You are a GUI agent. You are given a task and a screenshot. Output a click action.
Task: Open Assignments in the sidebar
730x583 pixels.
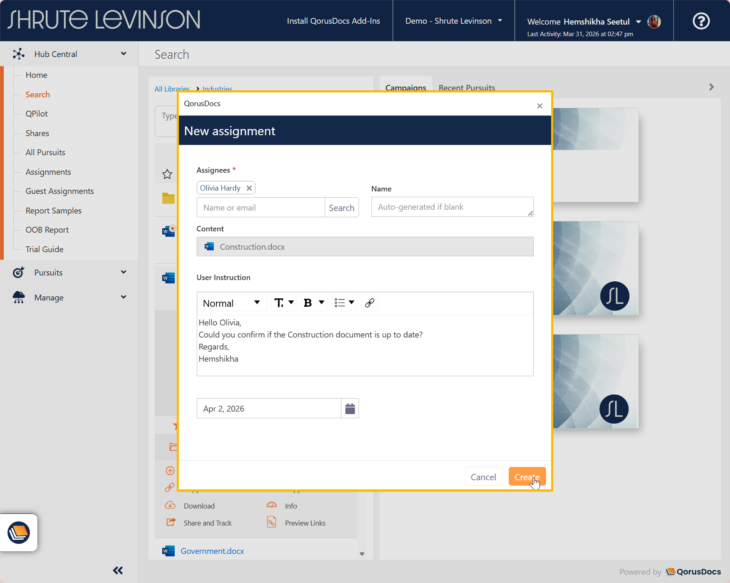point(48,172)
